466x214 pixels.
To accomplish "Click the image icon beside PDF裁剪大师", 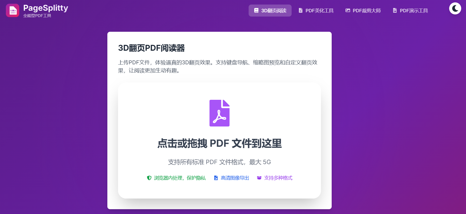I will tap(348, 10).
